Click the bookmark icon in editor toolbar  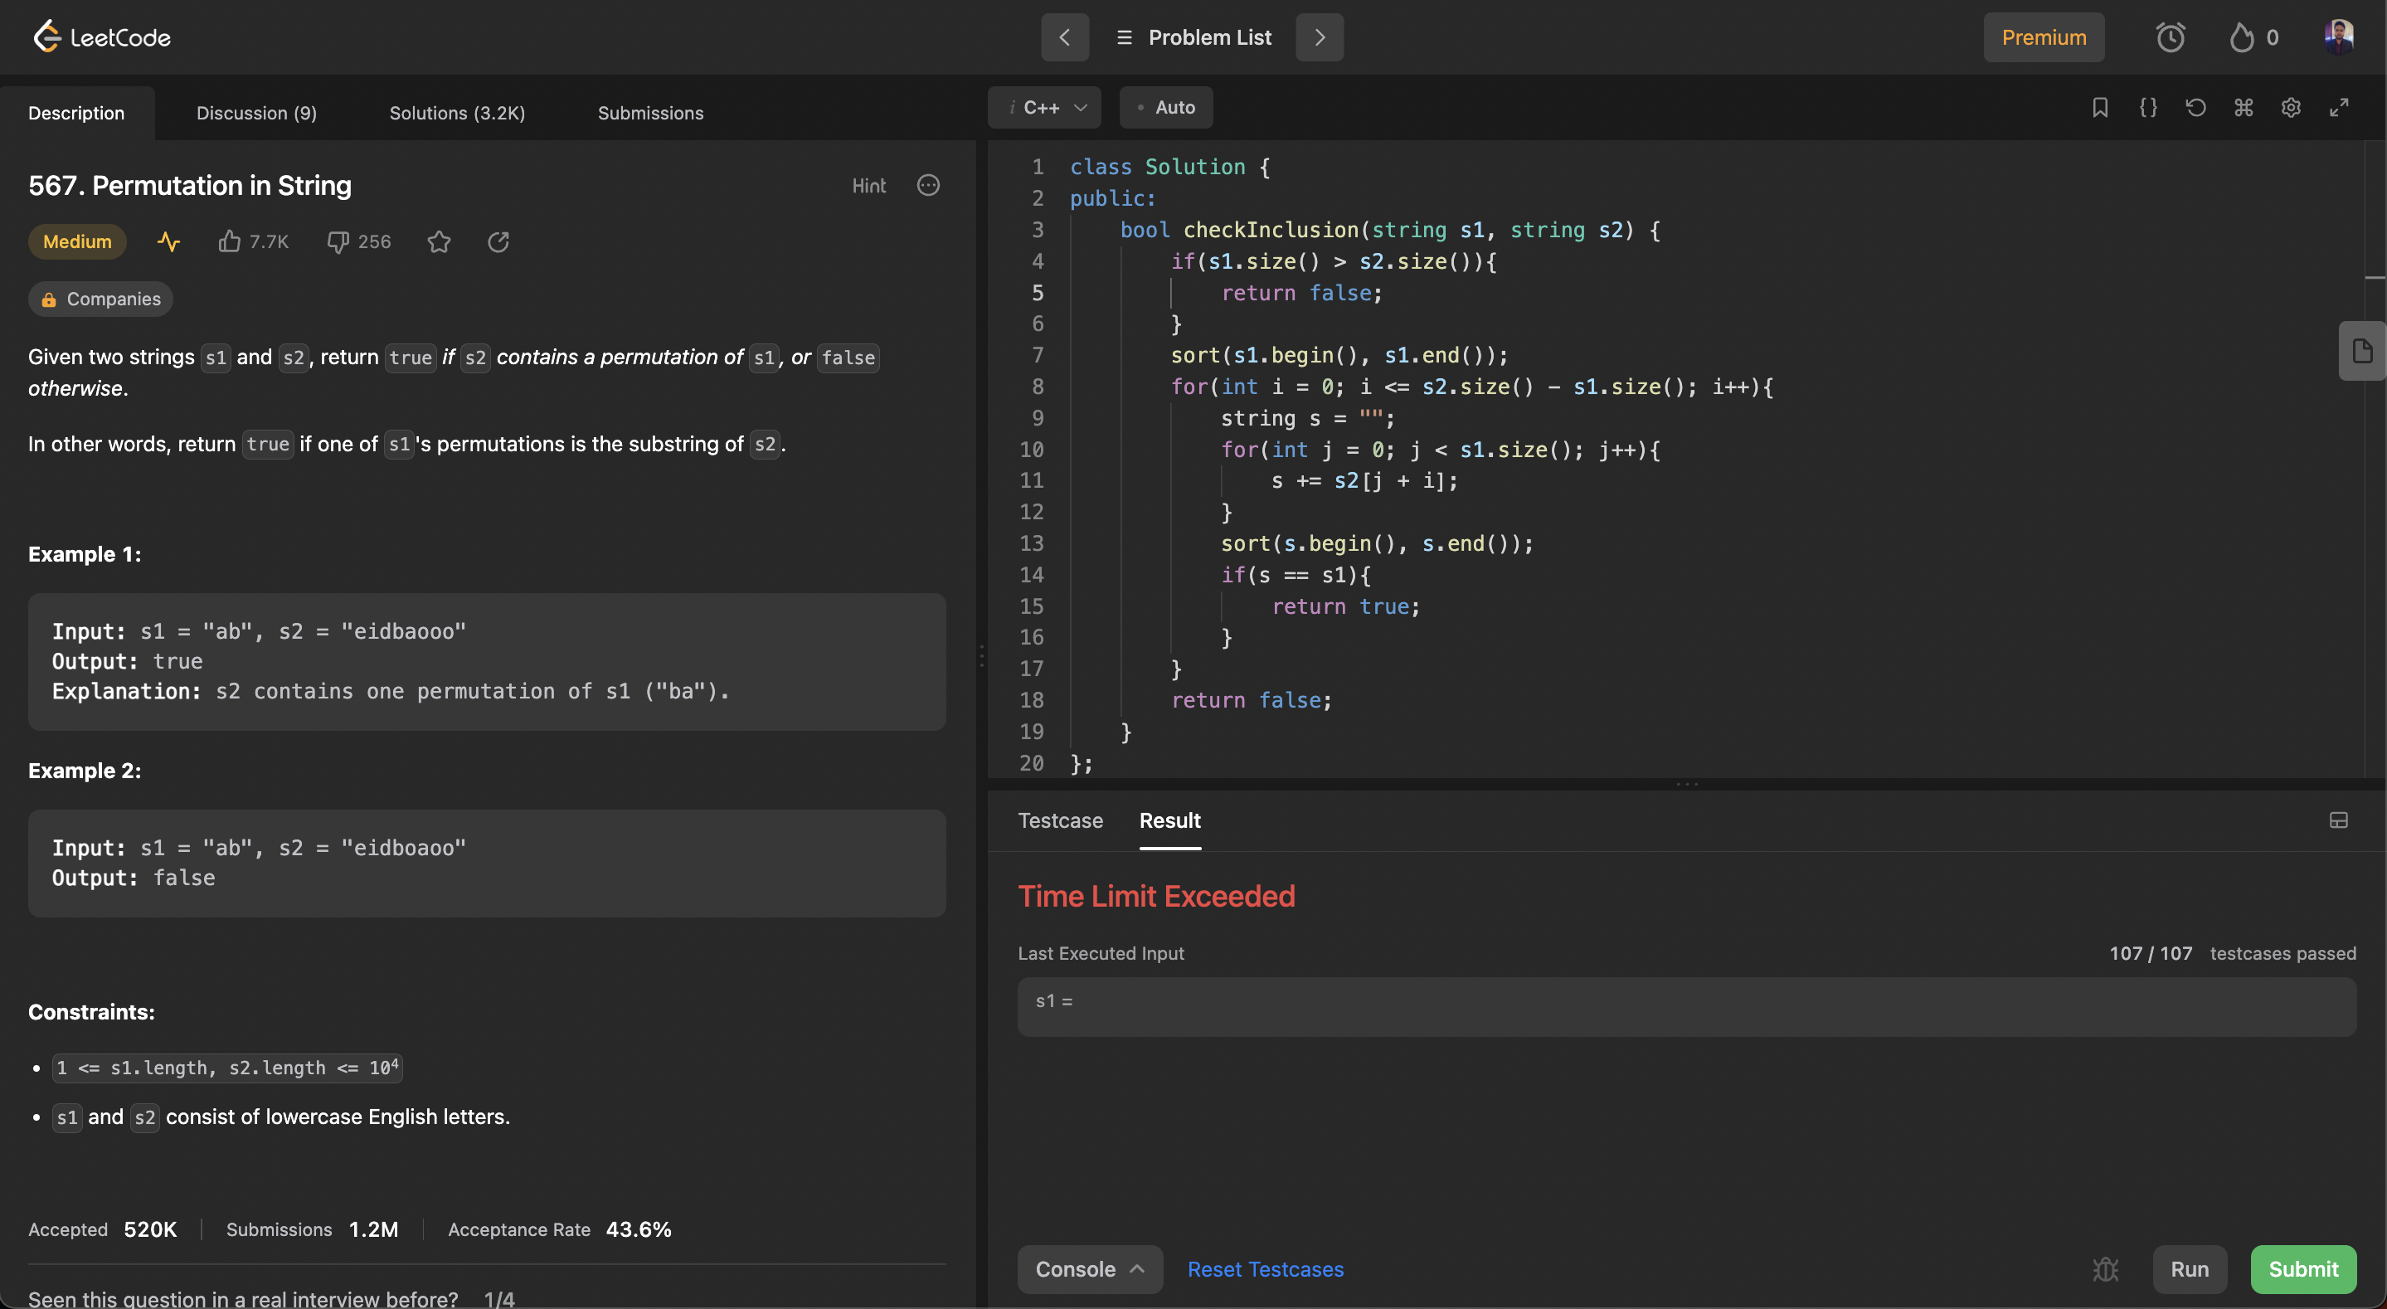2100,108
